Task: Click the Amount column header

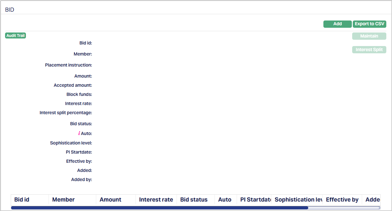Action: (110, 200)
